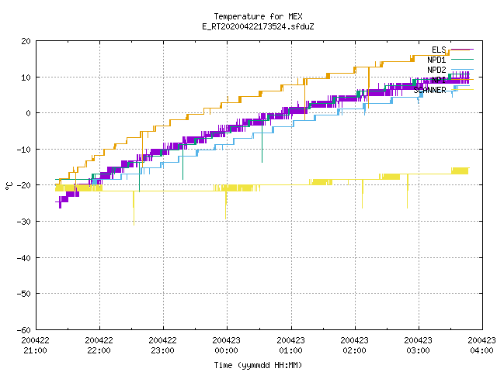Click the x-axis label 200423 01:00
The image size is (497, 372).
pos(291,346)
